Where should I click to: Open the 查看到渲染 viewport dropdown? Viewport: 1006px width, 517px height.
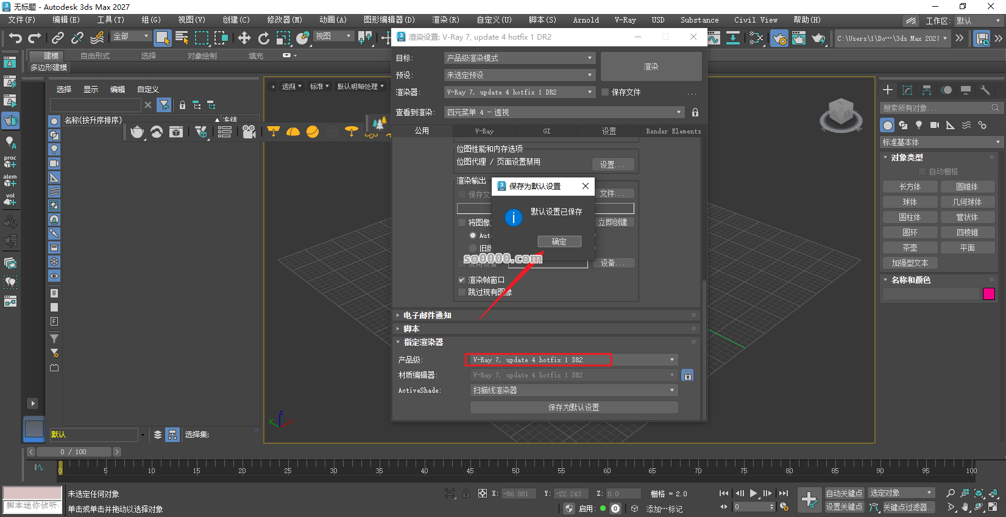coord(564,112)
